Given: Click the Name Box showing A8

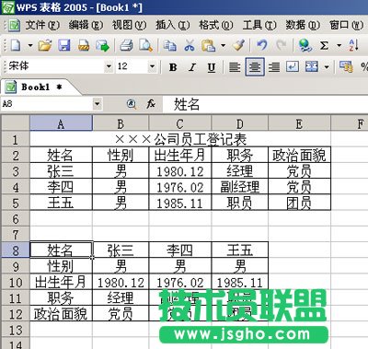Looking at the screenshot, I should click(47, 104).
